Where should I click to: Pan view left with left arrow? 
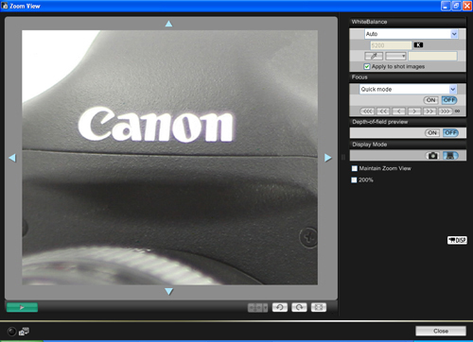[x=12, y=158]
